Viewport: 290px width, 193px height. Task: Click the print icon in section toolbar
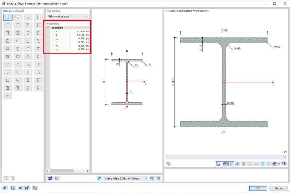274,164
